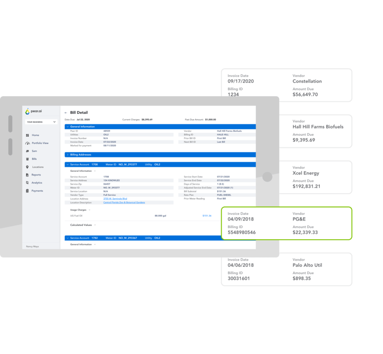Click the Bill Detail page heading
The height and width of the screenshot is (354, 383).
(x=79, y=112)
